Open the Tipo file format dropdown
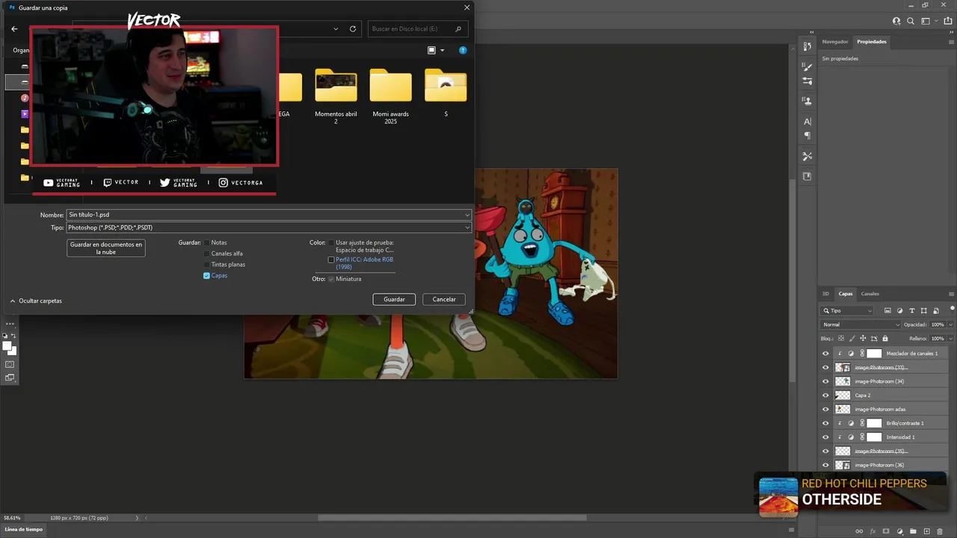 click(268, 227)
